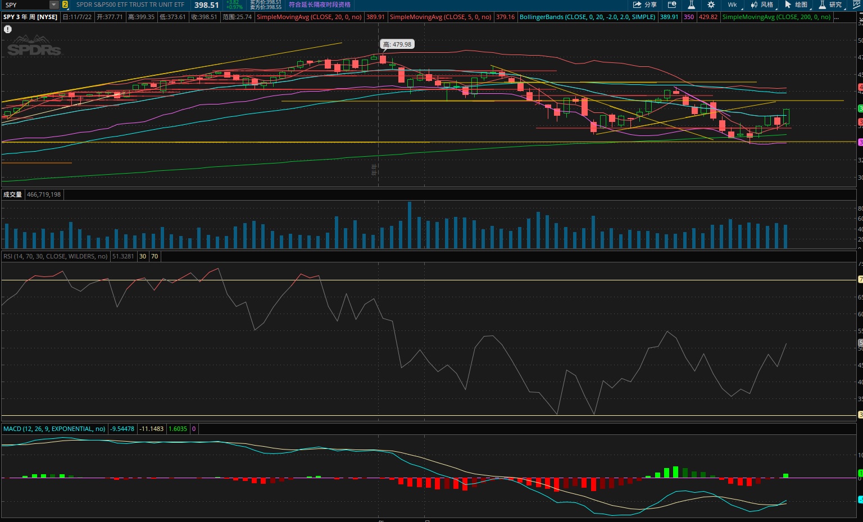This screenshot has height=522, width=863.
Task: Click the RSI oversold value 30 box
Action: point(143,256)
